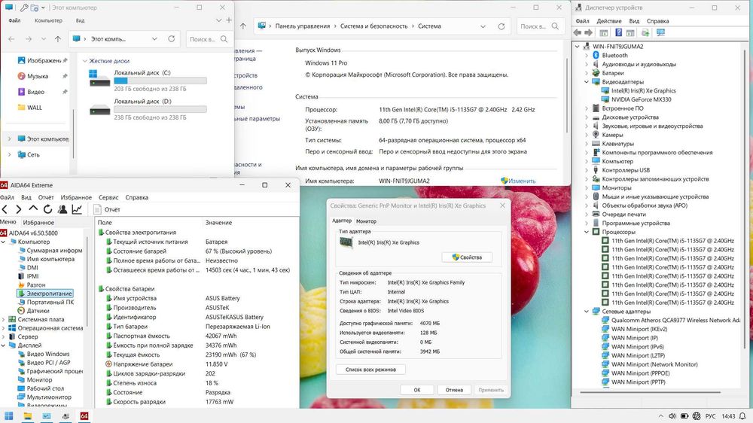
Task: Expand Bluetooth node in Device Manager
Action: tap(587, 55)
